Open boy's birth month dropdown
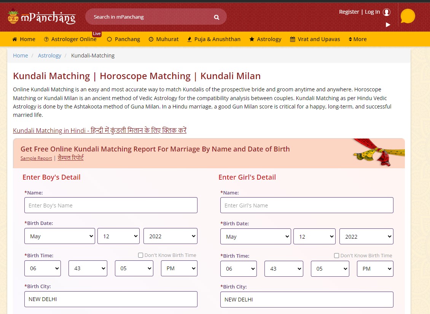The height and width of the screenshot is (314, 430). [x=60, y=236]
